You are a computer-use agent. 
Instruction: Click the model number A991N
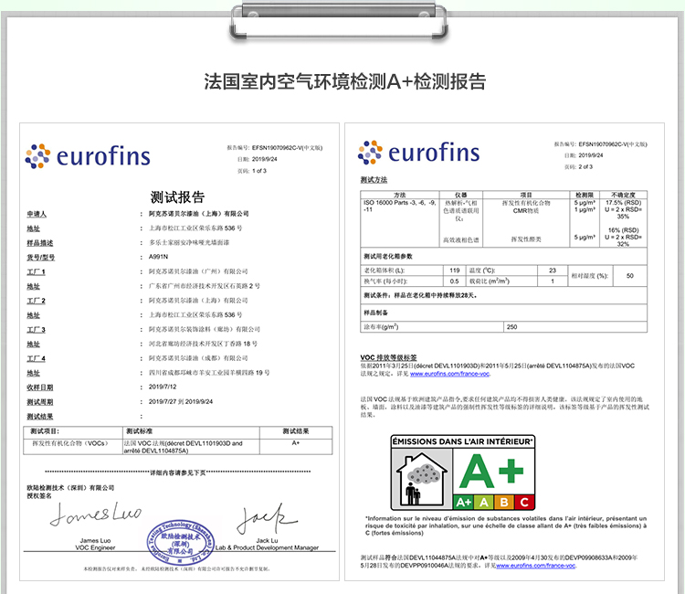coord(161,258)
